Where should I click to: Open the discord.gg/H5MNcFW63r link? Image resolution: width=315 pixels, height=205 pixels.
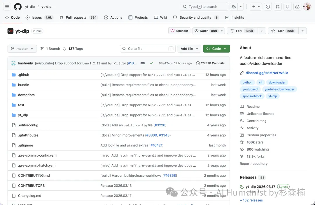[267, 73]
